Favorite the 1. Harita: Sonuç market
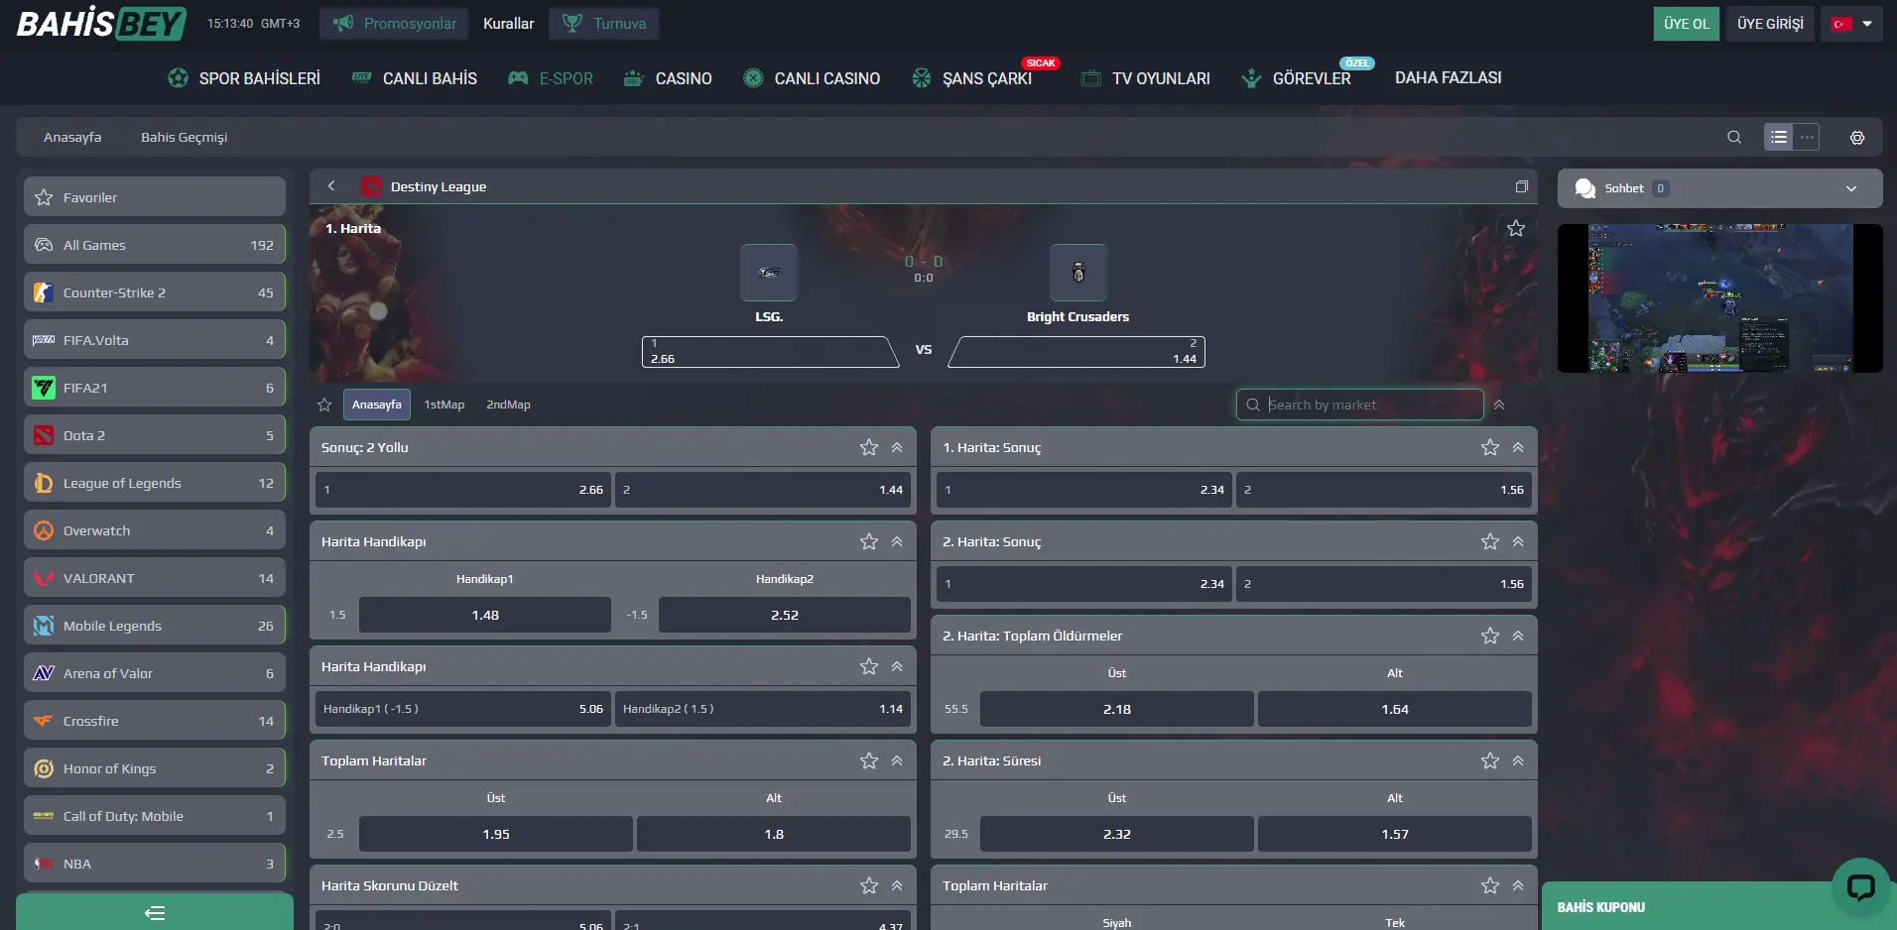 pos(1490,447)
